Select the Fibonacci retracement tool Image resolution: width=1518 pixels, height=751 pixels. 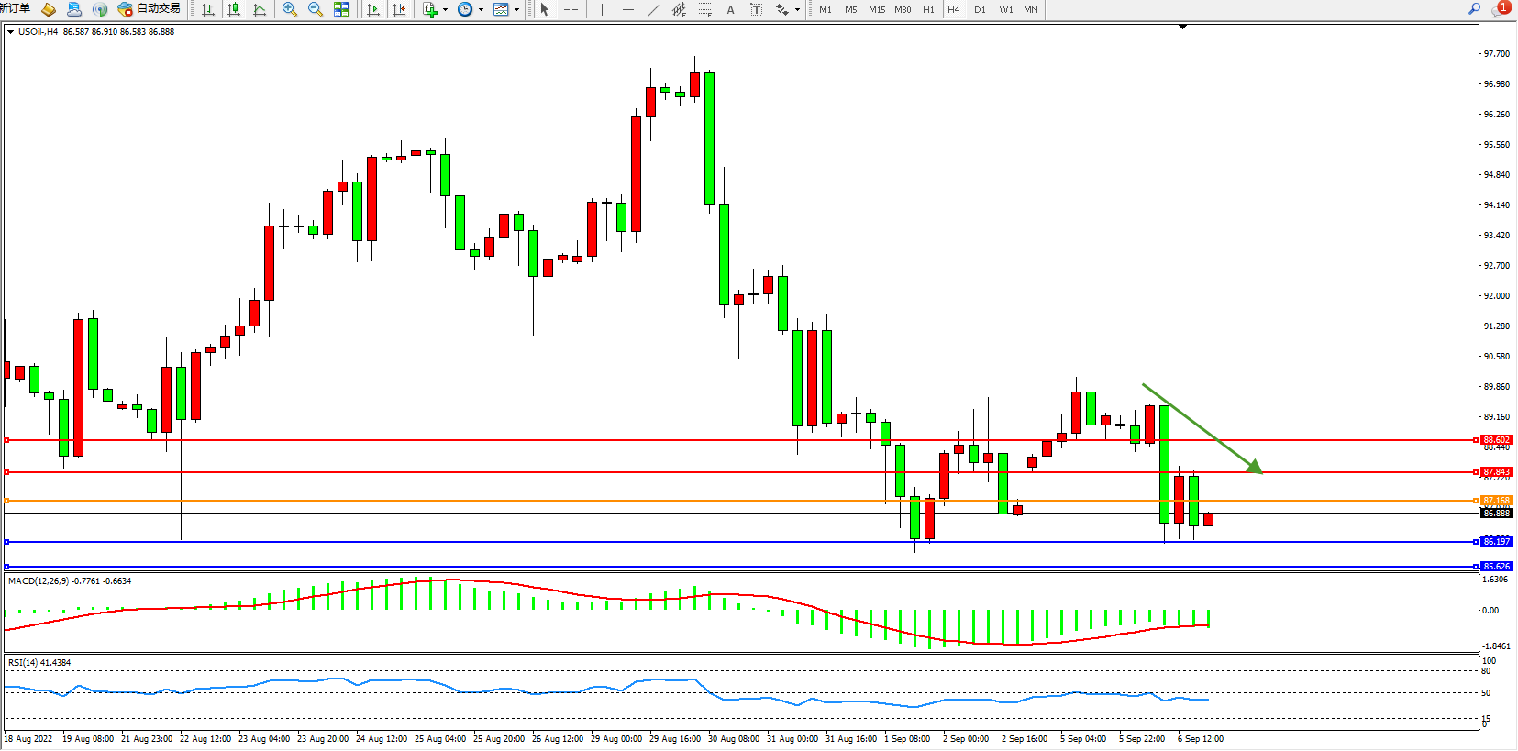tap(704, 9)
